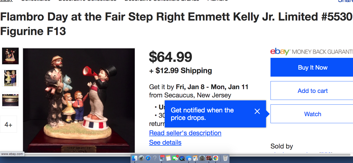
Task: Select the two dolls thumbnail image
Action: (10, 78)
